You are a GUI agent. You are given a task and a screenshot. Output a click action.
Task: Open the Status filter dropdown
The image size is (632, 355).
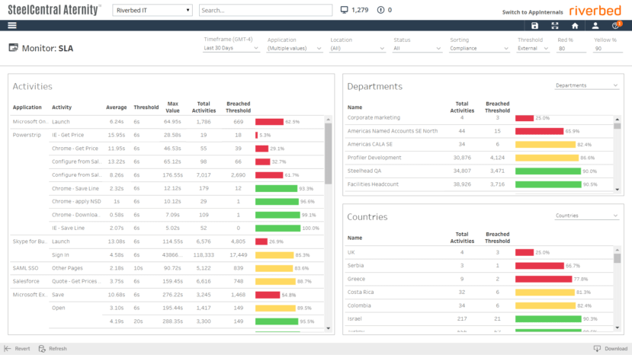[x=417, y=48]
